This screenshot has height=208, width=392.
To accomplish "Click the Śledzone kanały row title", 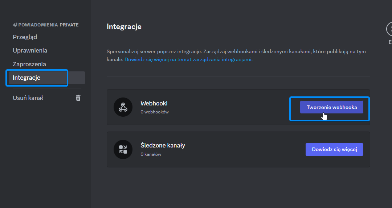I will [x=163, y=145].
